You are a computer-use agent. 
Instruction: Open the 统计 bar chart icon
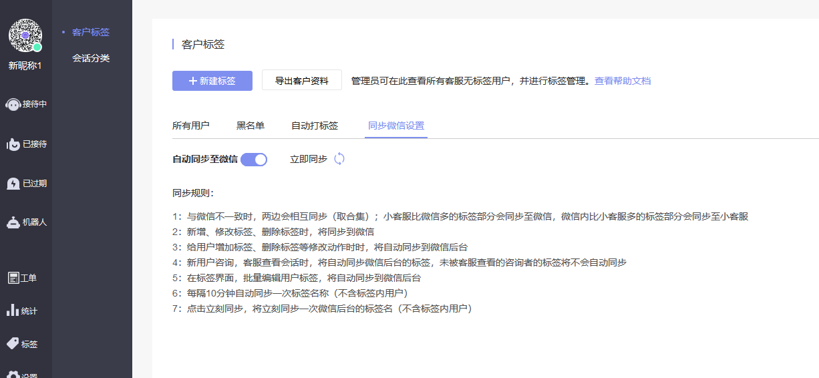(13, 311)
